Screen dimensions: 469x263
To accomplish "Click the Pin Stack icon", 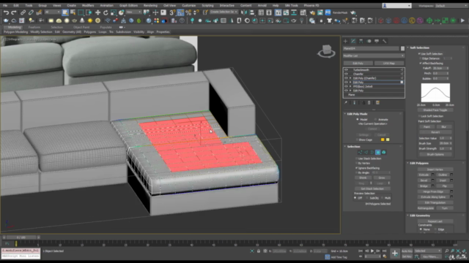I will pos(346,102).
